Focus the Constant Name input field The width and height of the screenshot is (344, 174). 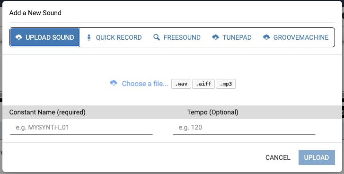tap(81, 128)
